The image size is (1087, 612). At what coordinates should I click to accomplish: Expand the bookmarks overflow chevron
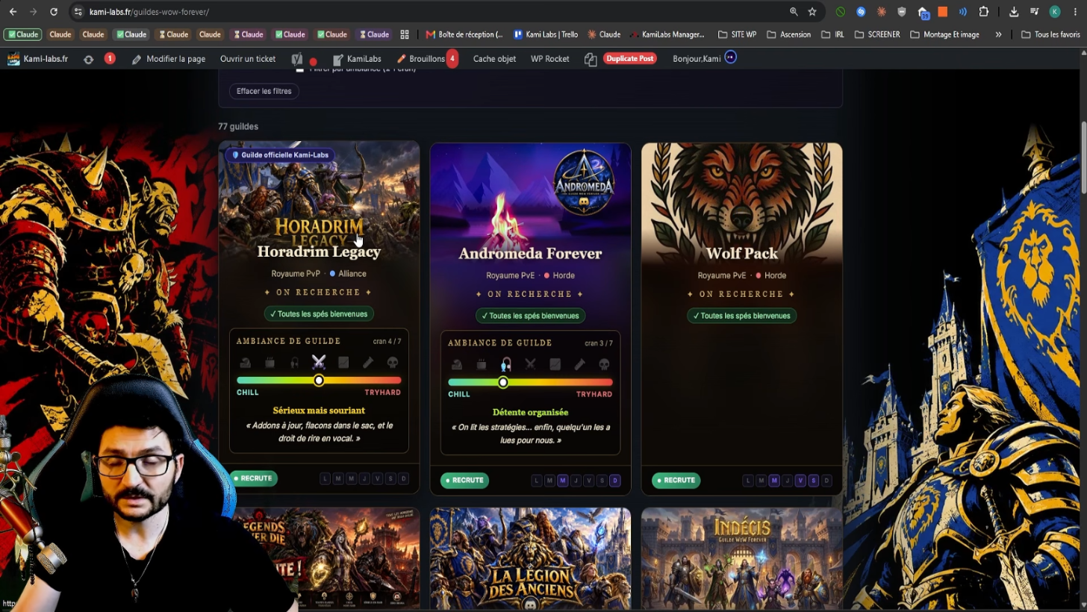coord(998,34)
